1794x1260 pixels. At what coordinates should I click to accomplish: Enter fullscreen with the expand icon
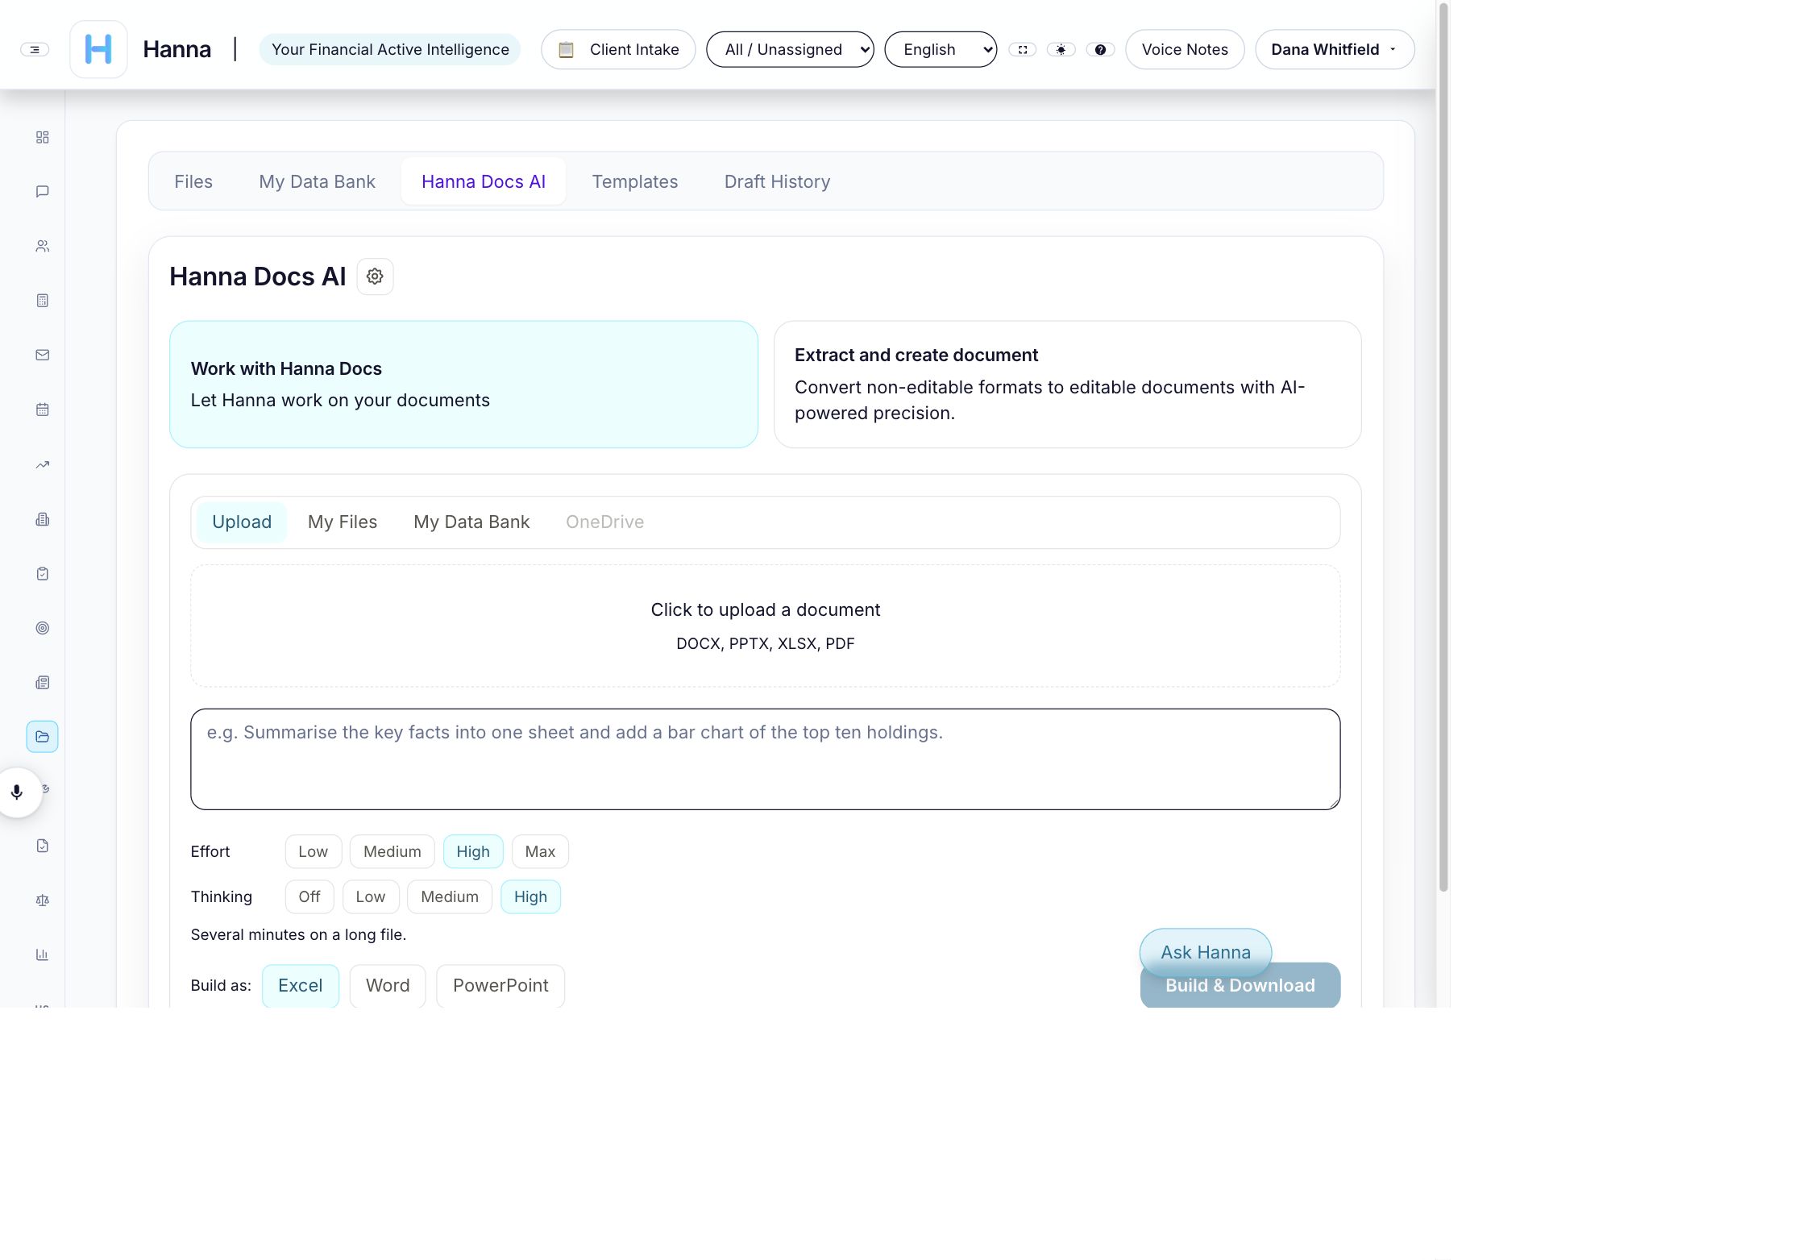(1023, 50)
